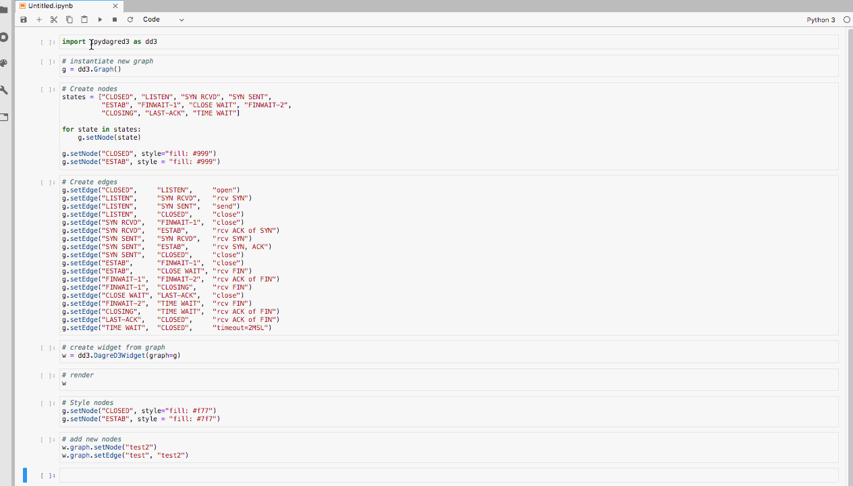Click the empty code cell at the bottom
This screenshot has height=486, width=853.
pyautogui.click(x=270, y=475)
